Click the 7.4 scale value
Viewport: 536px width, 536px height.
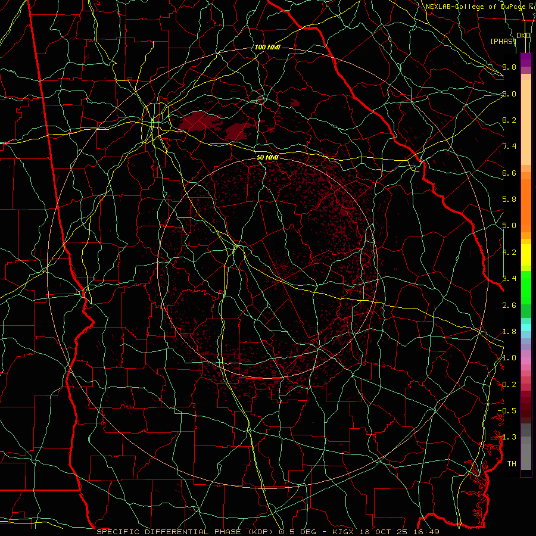pyautogui.click(x=509, y=147)
